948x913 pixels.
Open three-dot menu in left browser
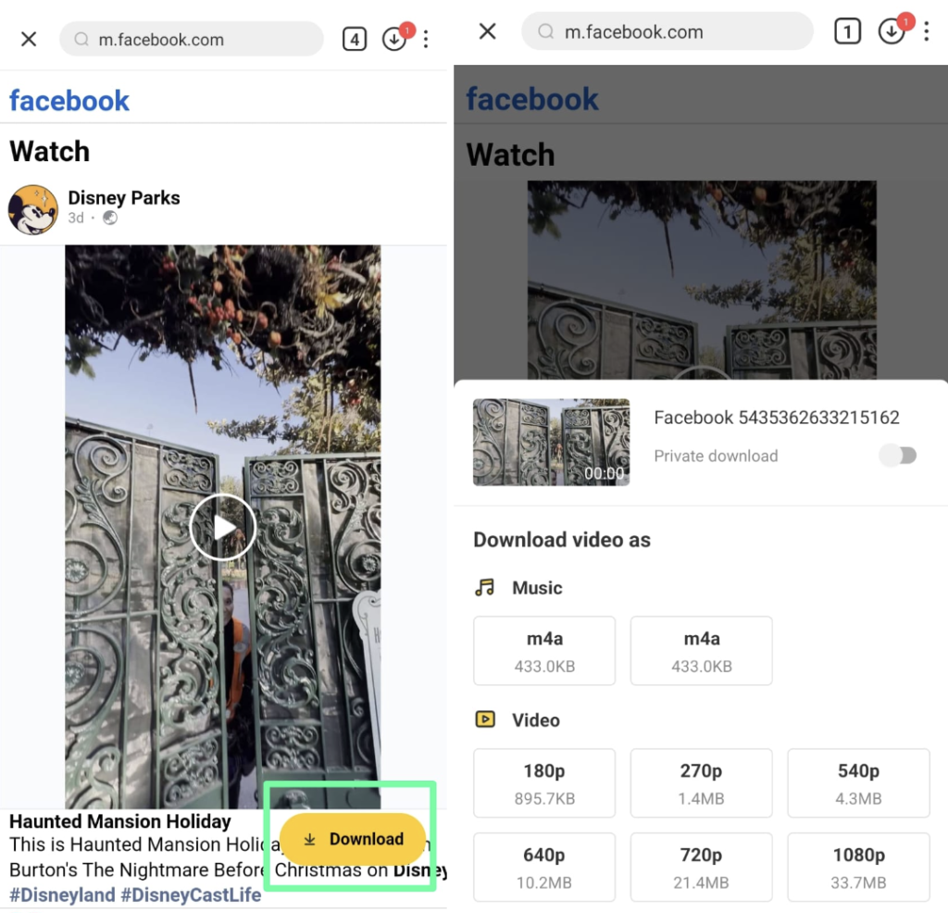pos(426,39)
